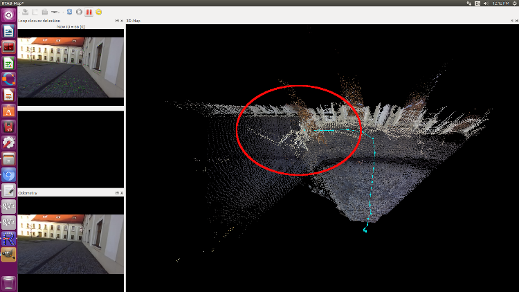The width and height of the screenshot is (519, 292).
Task: Launch System Settings from the dock
Action: click(8, 143)
